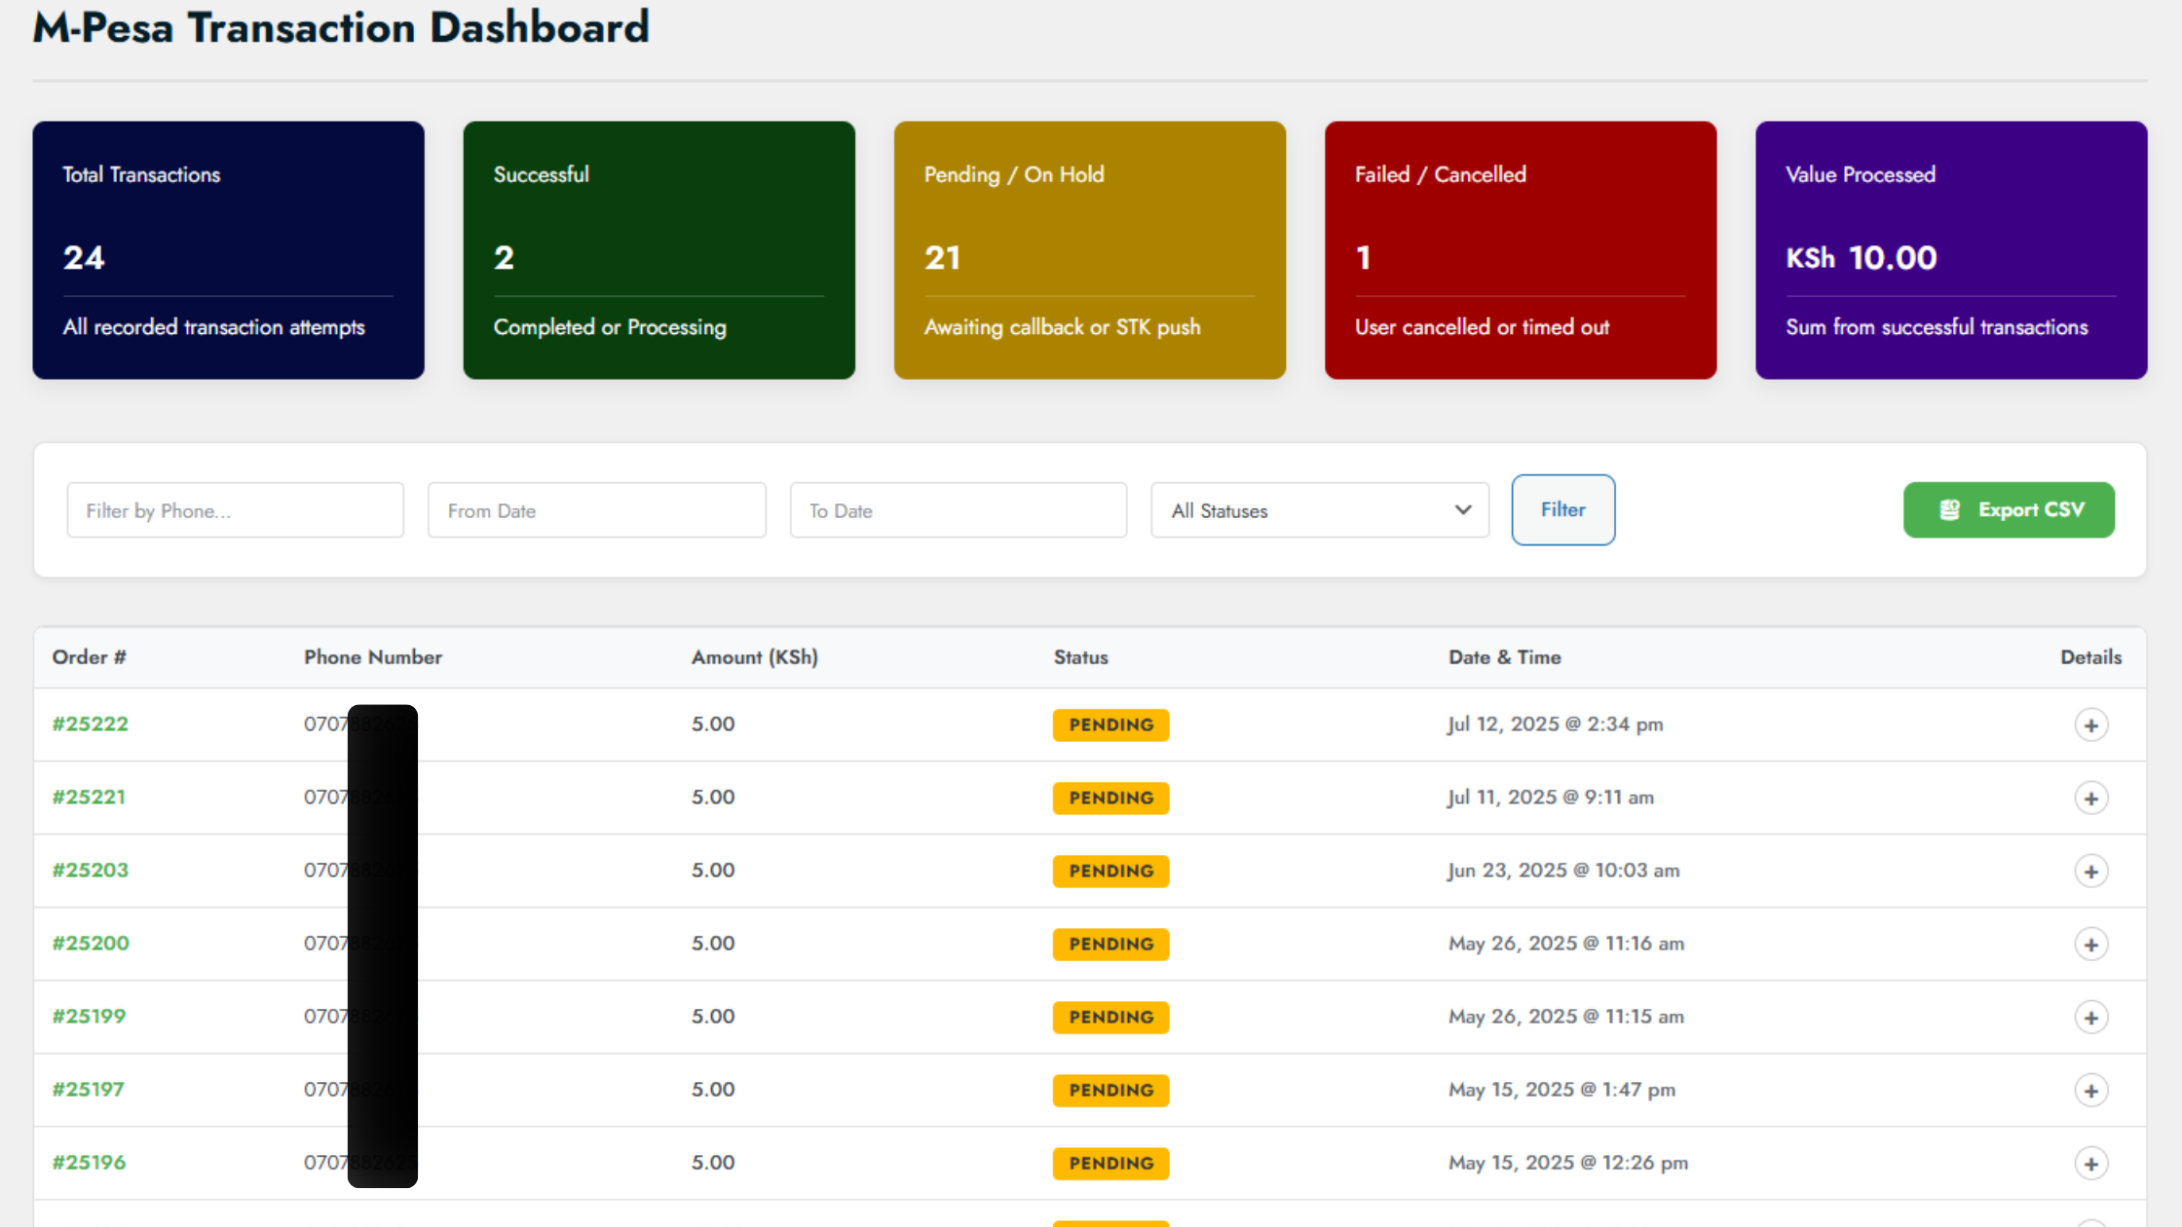Click amount 5.00 in order #25222 row
2182x1227 pixels.
point(713,724)
